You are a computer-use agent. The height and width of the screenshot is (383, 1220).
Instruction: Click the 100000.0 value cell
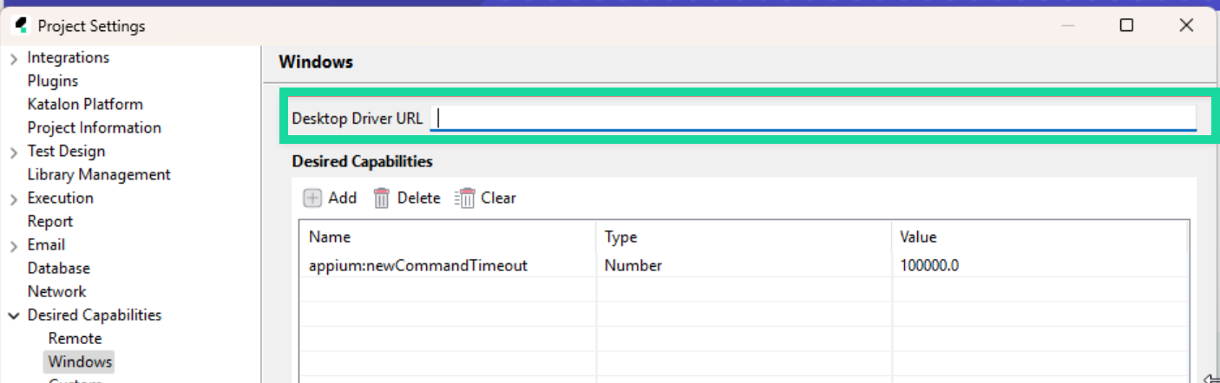(1040, 265)
